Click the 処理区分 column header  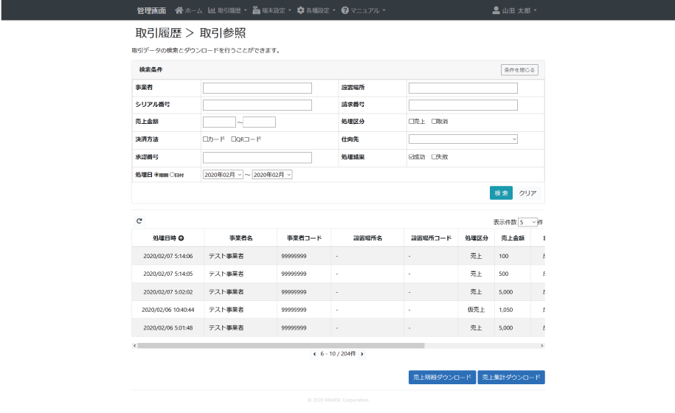click(476, 238)
